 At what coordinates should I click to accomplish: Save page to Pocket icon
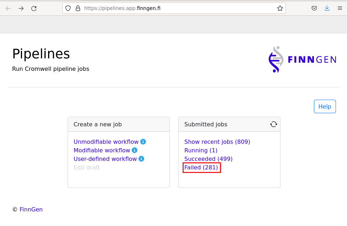314,8
